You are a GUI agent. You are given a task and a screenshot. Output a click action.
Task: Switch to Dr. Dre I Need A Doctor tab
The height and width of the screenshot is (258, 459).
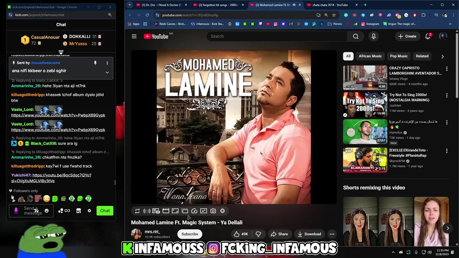tap(162, 5)
